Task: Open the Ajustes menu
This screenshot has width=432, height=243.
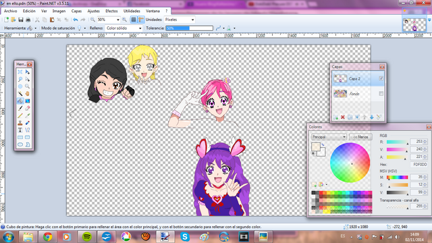Action: (x=93, y=11)
